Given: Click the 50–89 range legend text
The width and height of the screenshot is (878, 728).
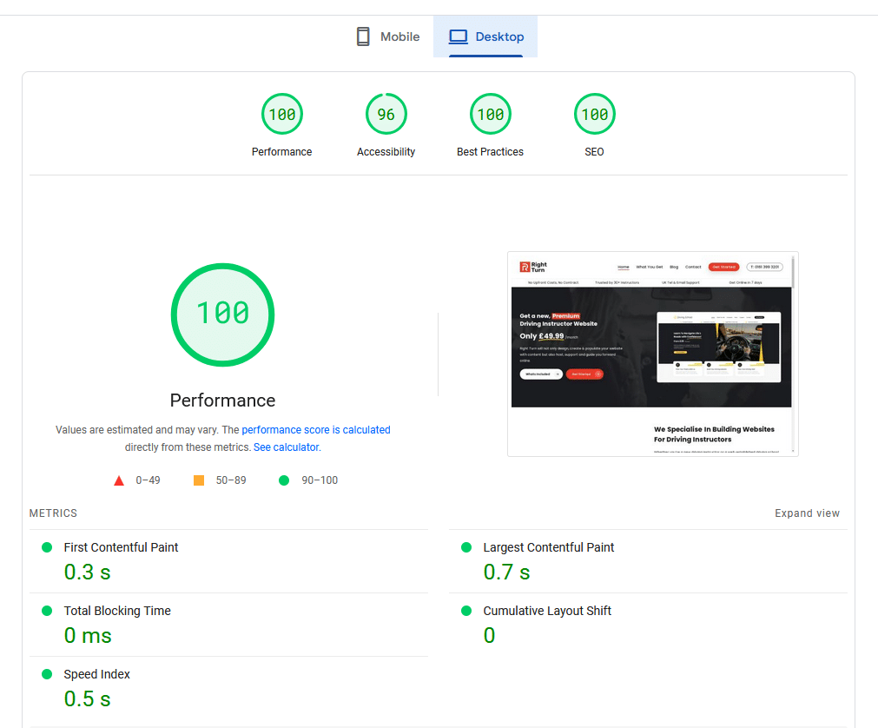Looking at the screenshot, I should (x=231, y=480).
